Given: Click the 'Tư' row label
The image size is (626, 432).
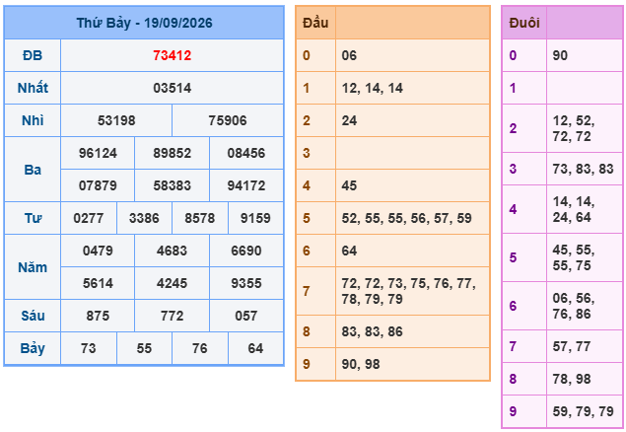Looking at the screenshot, I should [33, 218].
